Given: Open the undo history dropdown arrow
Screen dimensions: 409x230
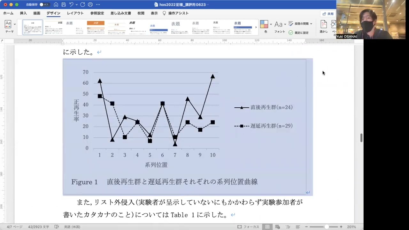Looking at the screenshot, I should 77,4.
